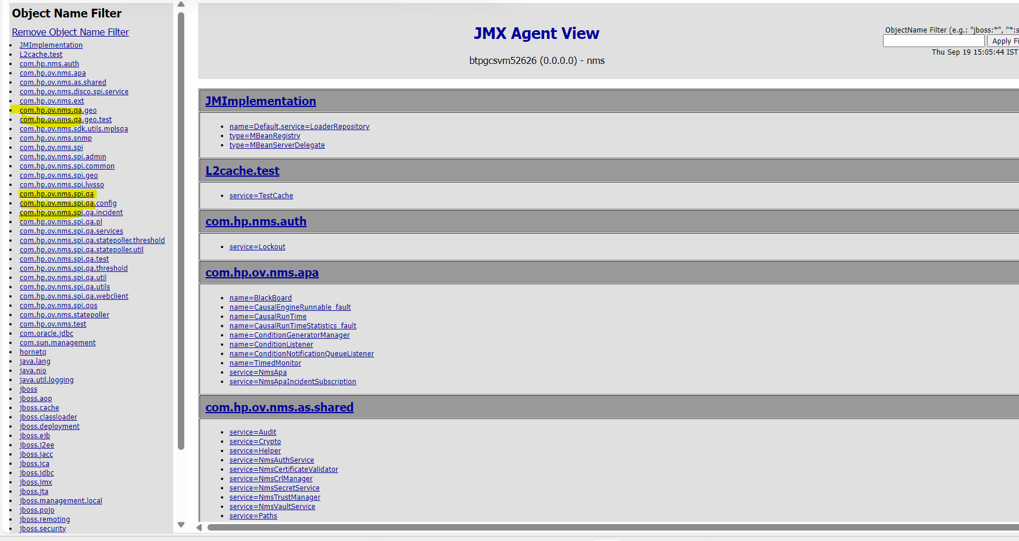Open the type=MBeanServerDelegate MBean link
Screen dimensions: 1019x541
(x=277, y=145)
